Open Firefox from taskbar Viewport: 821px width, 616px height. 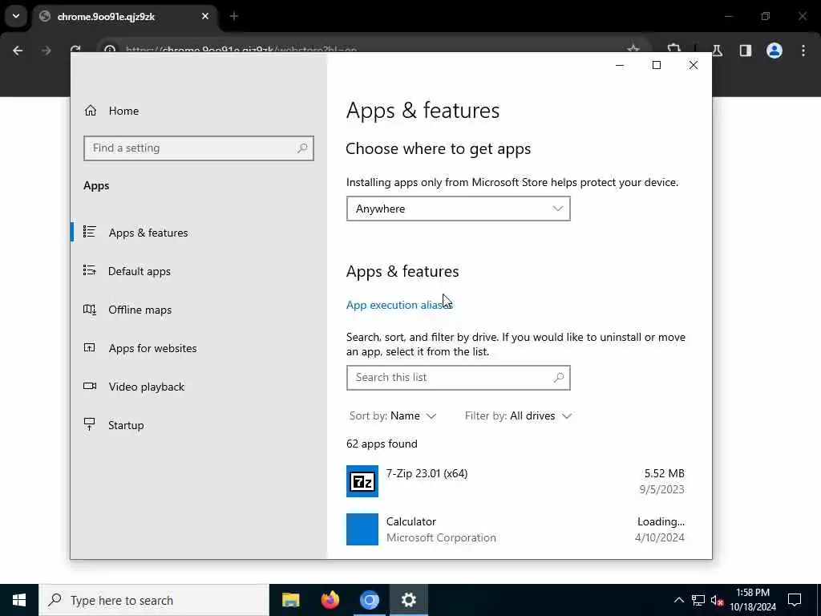coord(330,600)
